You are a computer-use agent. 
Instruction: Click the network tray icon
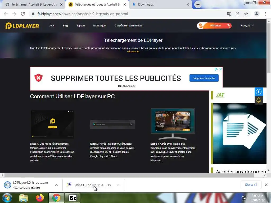pos(244,198)
